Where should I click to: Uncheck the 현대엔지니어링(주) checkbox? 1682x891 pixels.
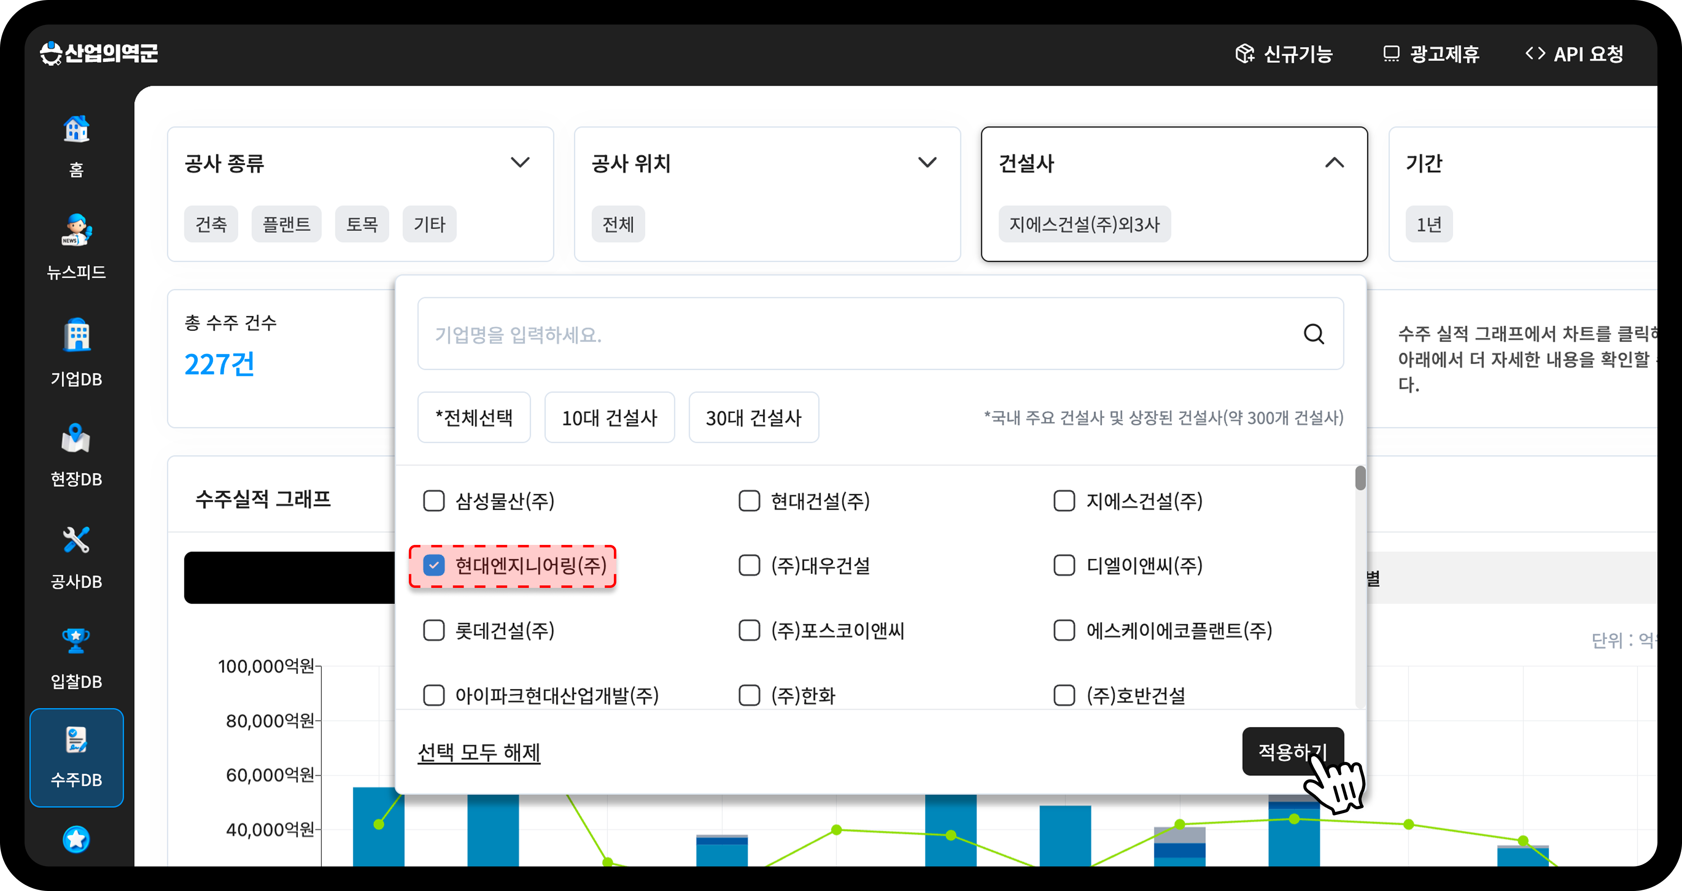point(433,565)
